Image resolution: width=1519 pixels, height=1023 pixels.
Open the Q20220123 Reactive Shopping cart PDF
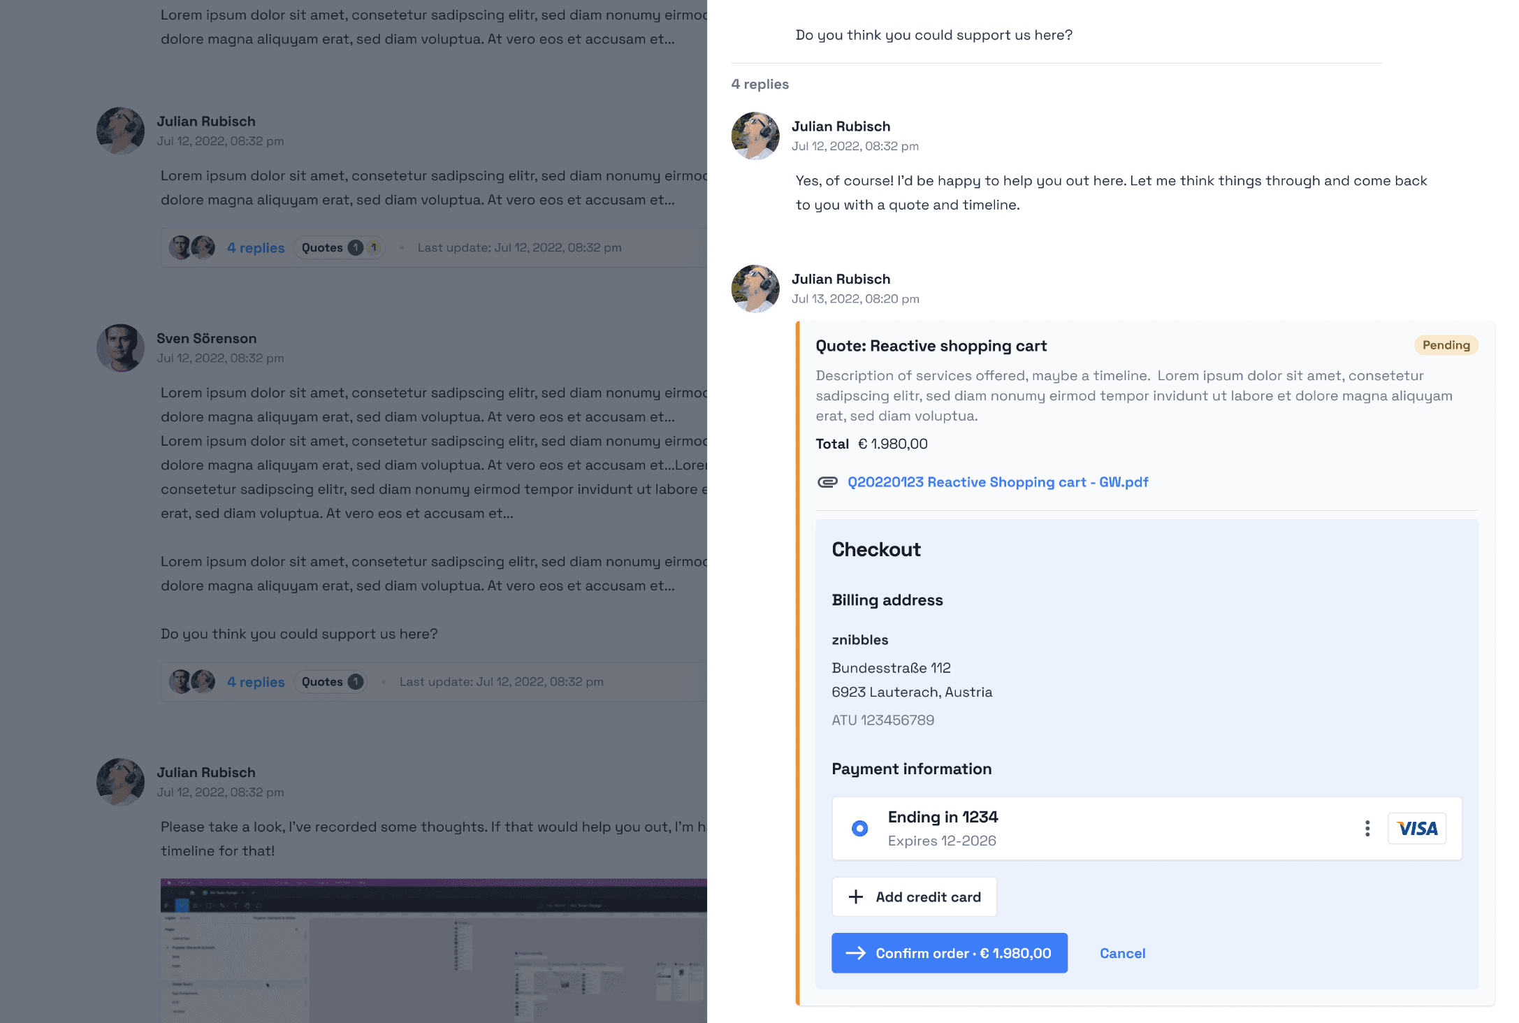[997, 482]
